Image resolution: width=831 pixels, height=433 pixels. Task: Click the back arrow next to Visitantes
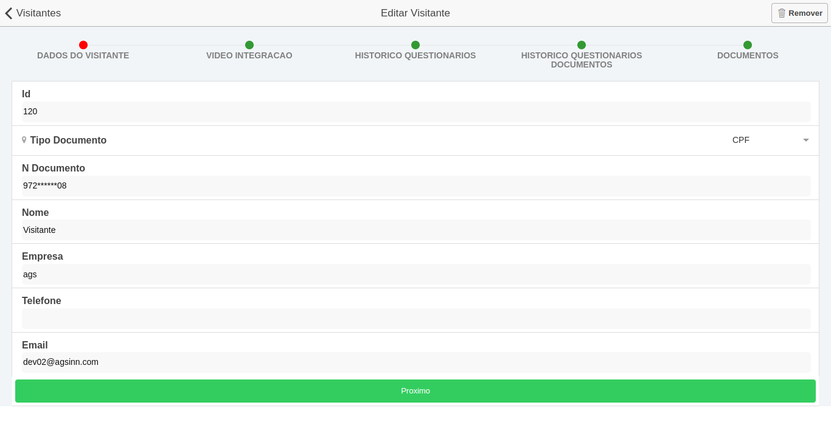coord(9,13)
